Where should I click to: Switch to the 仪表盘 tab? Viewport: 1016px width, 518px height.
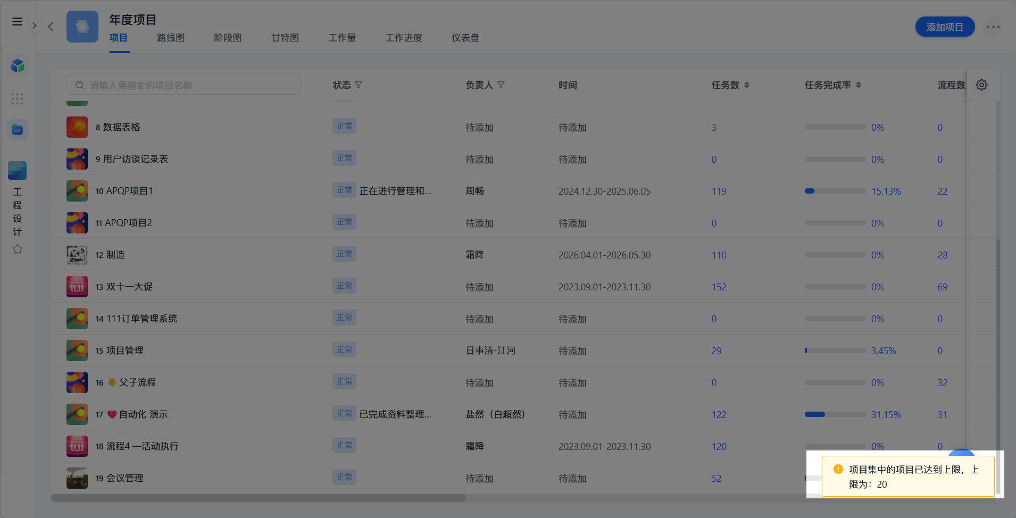[465, 38]
